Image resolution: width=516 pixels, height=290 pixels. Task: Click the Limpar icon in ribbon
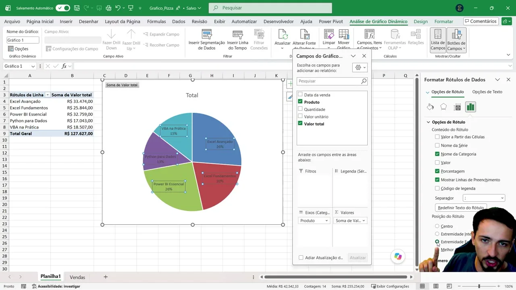point(329,35)
